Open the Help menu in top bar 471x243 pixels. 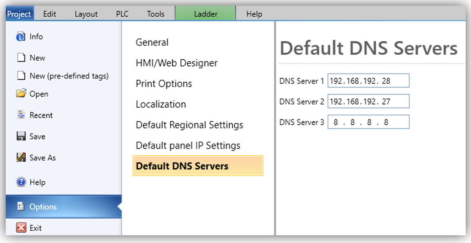tap(254, 14)
